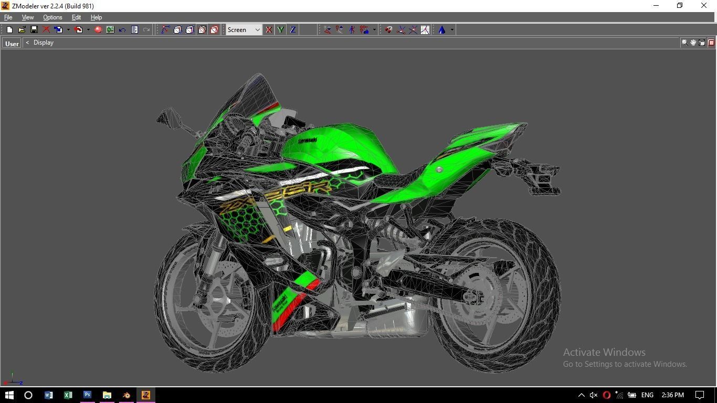Open Windows Start menu
Viewport: 717px width, 403px height.
(9, 395)
